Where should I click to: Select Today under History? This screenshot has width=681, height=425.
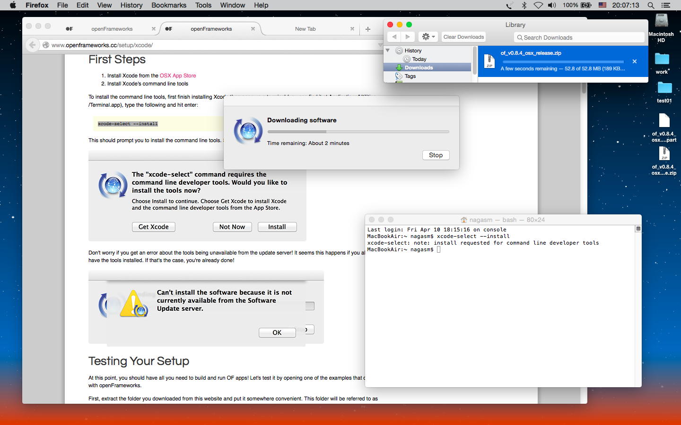click(x=419, y=59)
